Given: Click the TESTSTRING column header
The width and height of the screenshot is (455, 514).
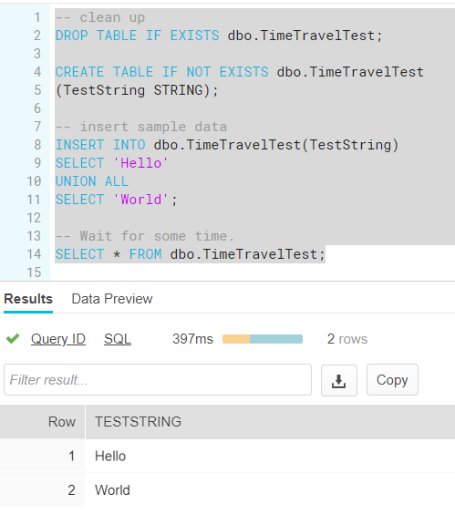Looking at the screenshot, I should click(138, 422).
